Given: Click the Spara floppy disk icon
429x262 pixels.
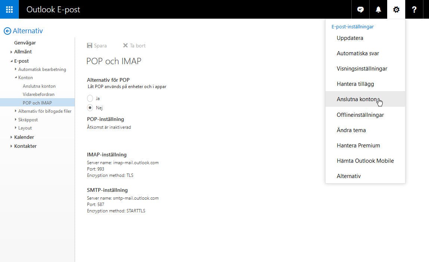Looking at the screenshot, I should click(x=90, y=46).
